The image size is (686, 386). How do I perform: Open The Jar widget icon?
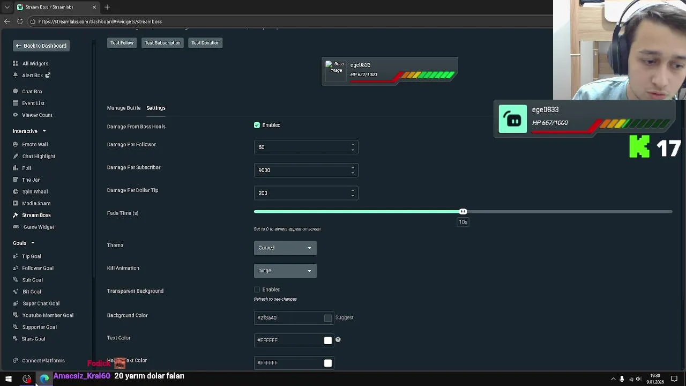click(16, 180)
